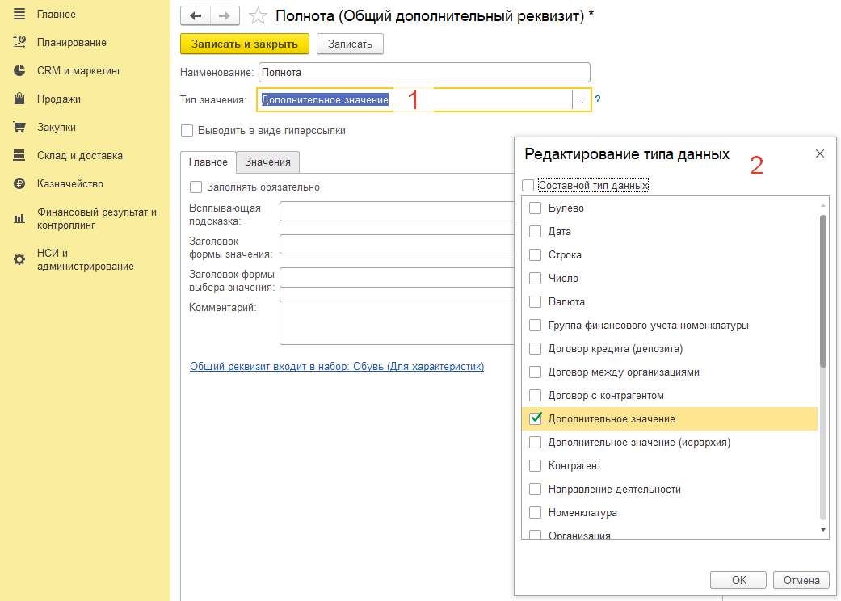
Task: Open the Главное section icon
Action: click(x=19, y=14)
